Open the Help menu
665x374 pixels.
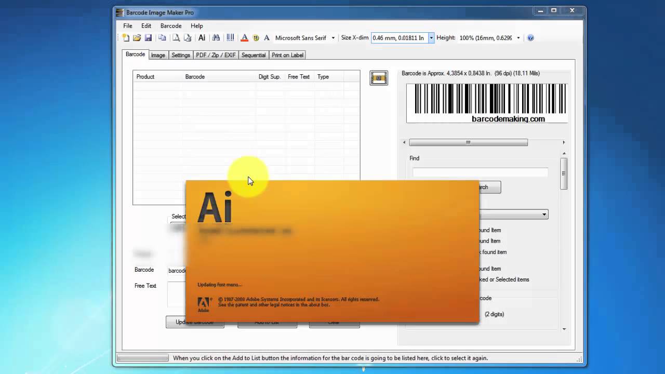coord(197,25)
